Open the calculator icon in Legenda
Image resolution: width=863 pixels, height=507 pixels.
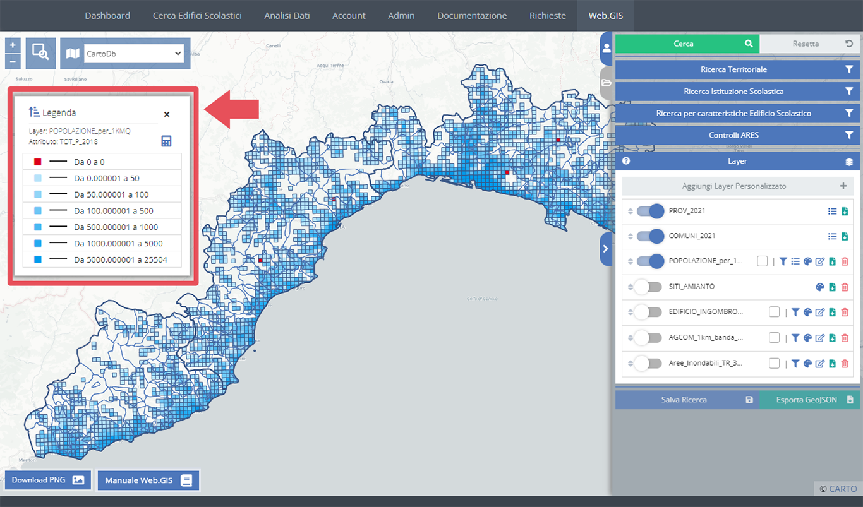[166, 141]
